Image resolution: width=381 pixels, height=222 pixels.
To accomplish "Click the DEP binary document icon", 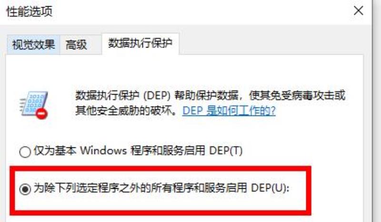I will 34,105.
